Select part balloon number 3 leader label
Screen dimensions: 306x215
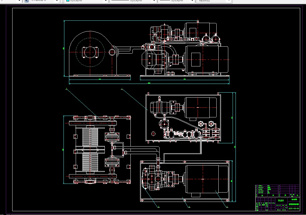[x=159, y=207]
